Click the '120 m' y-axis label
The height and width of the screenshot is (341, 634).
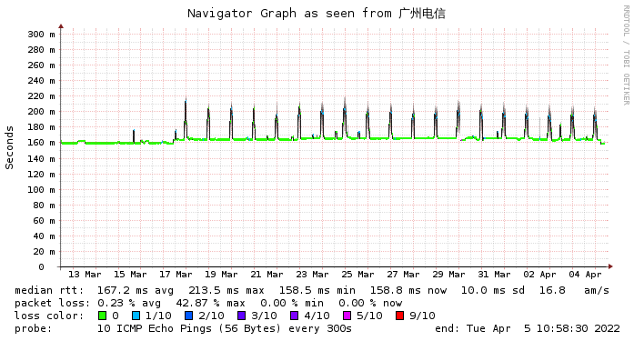coord(41,175)
